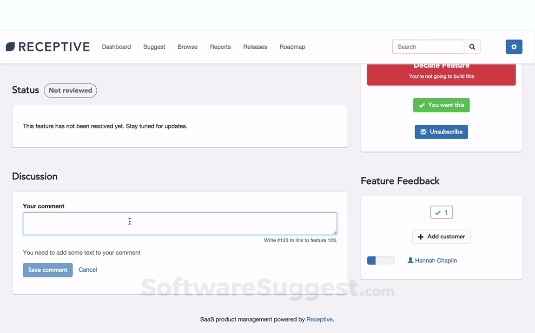Click the envelope icon on the Unsubscribe button
Image resolution: width=535 pixels, height=333 pixels.
coord(424,132)
